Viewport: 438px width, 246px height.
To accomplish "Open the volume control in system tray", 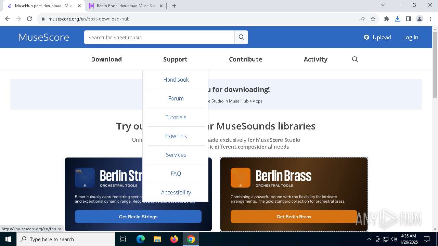I will (x=394, y=239).
